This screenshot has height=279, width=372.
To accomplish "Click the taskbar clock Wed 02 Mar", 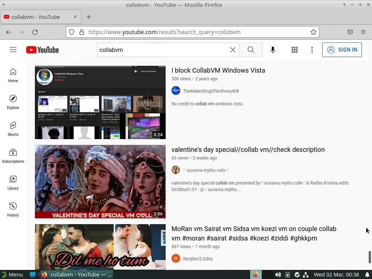I will (336, 275).
